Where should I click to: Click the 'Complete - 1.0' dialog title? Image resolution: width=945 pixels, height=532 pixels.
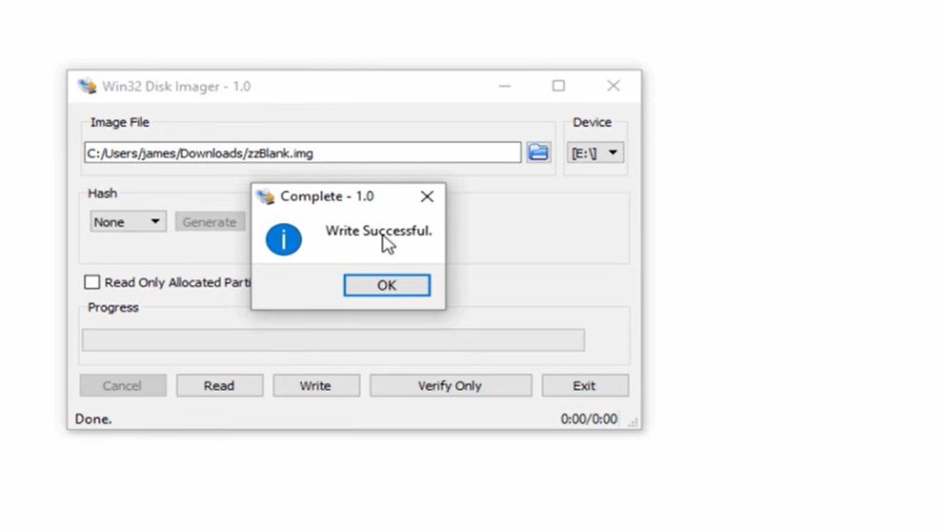coord(327,196)
